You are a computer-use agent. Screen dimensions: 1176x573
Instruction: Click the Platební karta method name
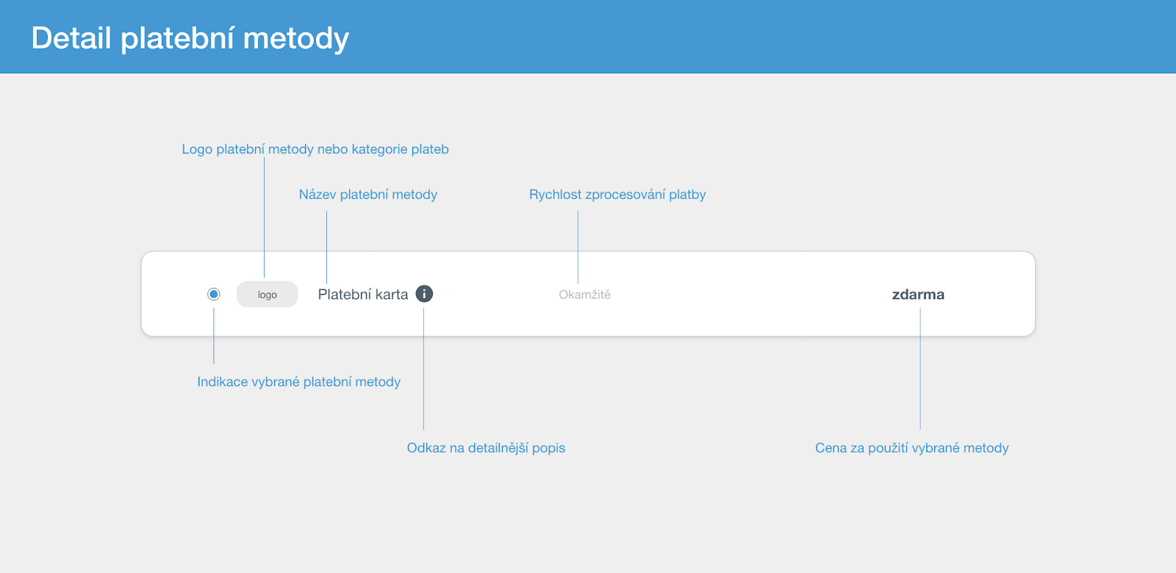click(x=363, y=295)
